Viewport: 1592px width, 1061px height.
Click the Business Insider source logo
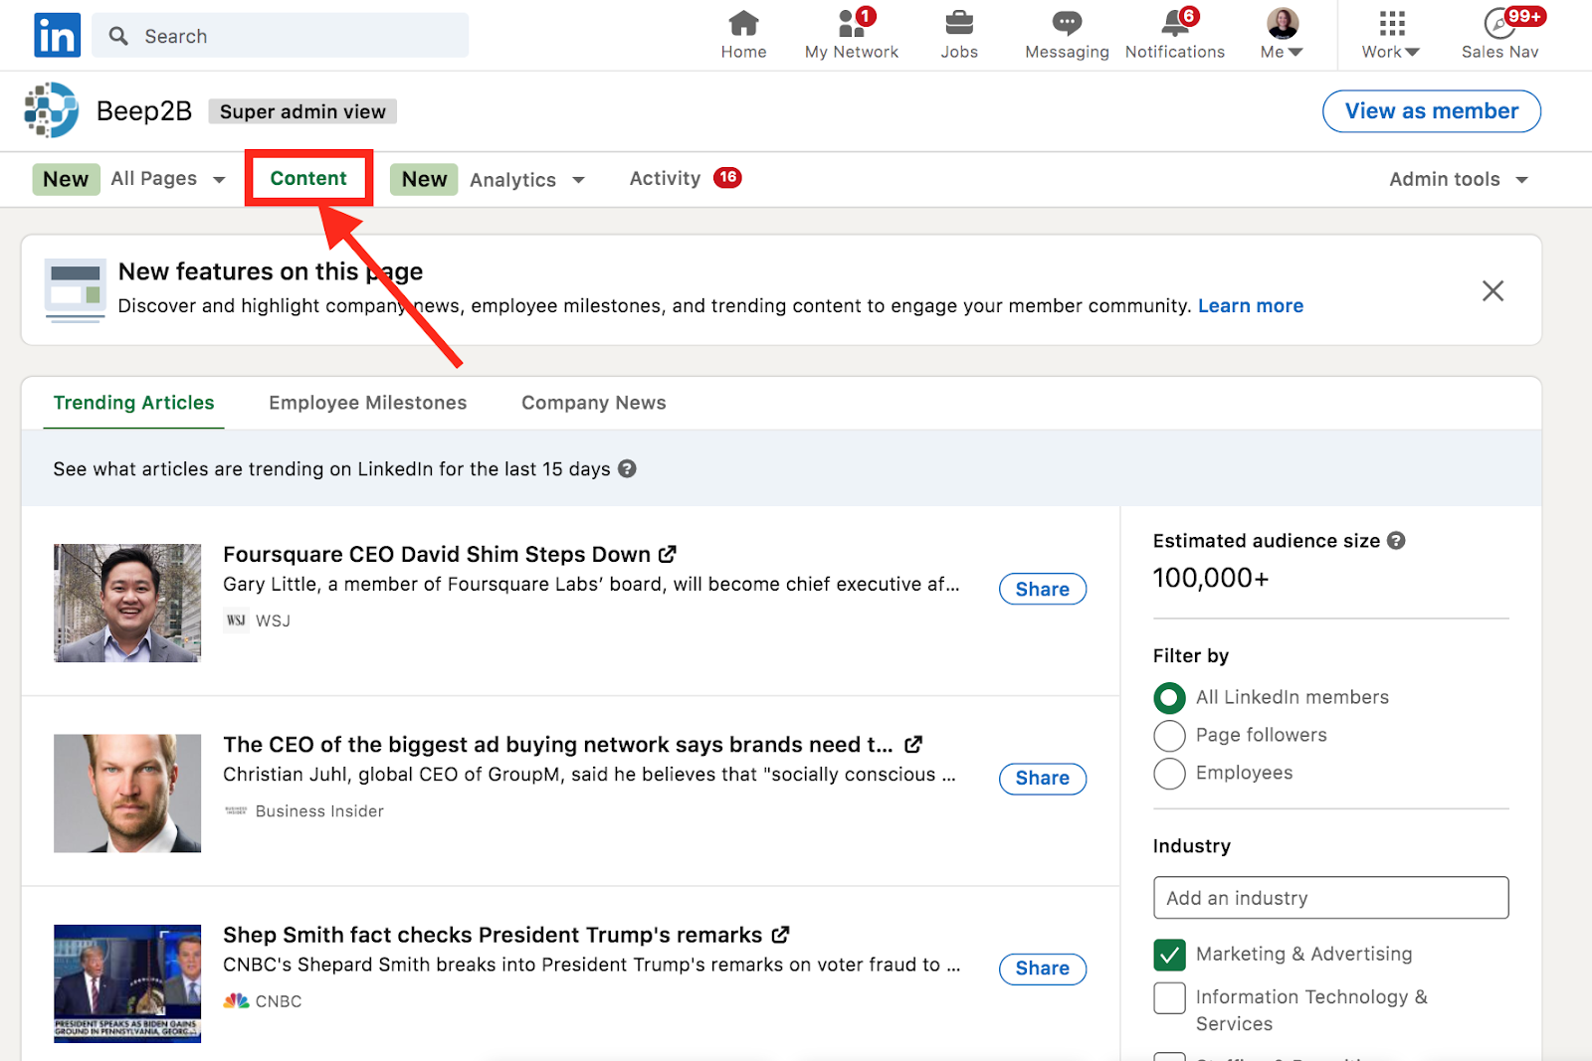[236, 811]
